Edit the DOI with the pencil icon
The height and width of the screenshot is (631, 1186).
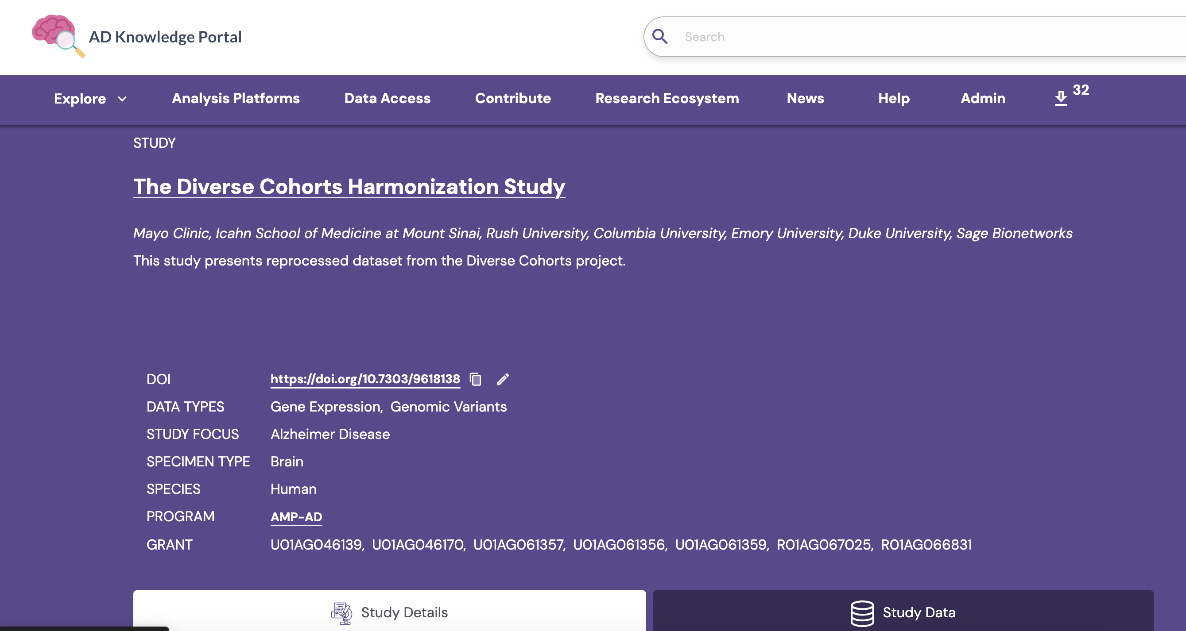[503, 379]
